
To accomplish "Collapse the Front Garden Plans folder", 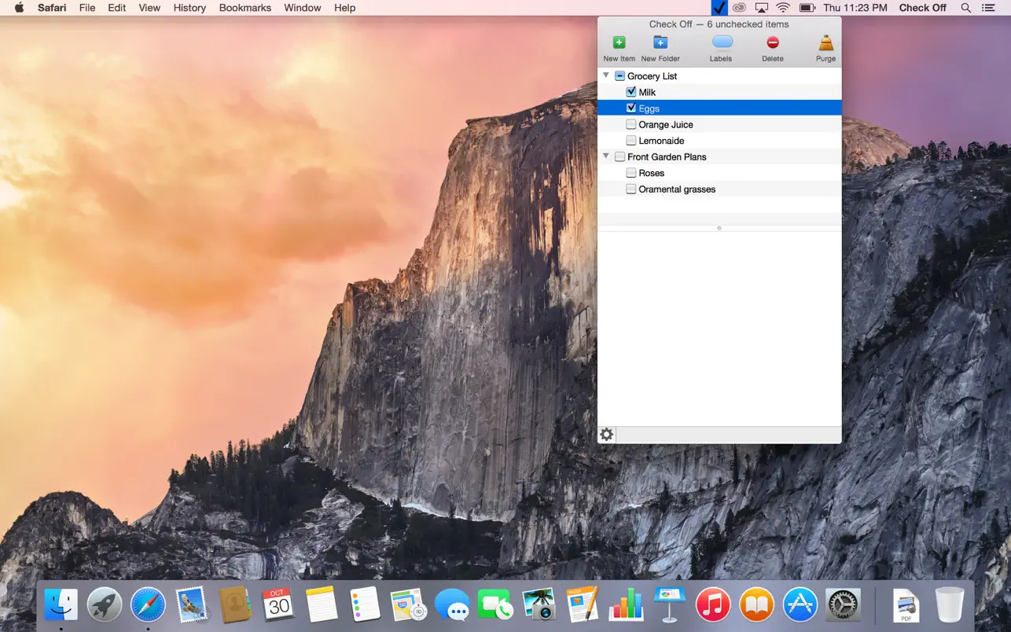I will pos(605,156).
